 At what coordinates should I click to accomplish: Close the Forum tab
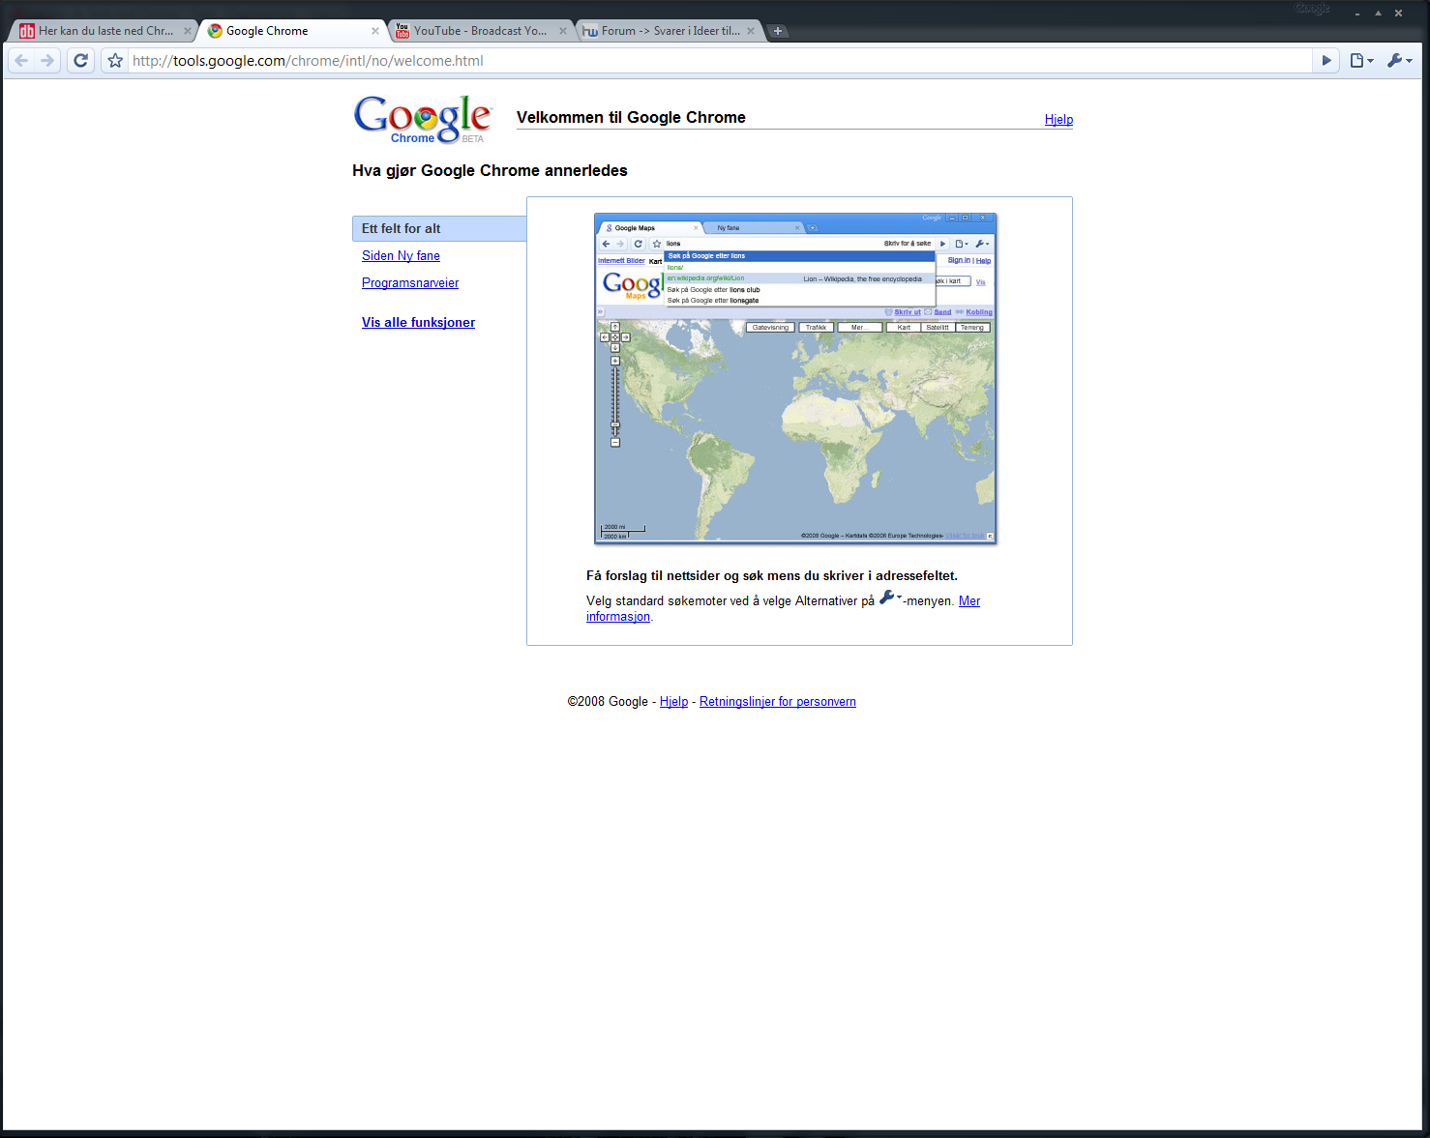point(751,31)
